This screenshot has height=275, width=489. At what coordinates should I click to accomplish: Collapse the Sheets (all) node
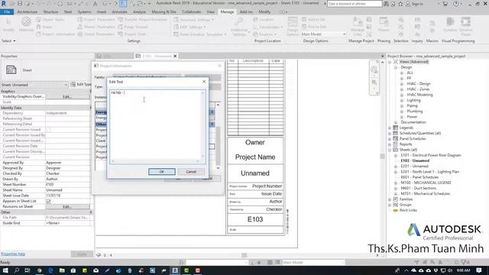390,150
